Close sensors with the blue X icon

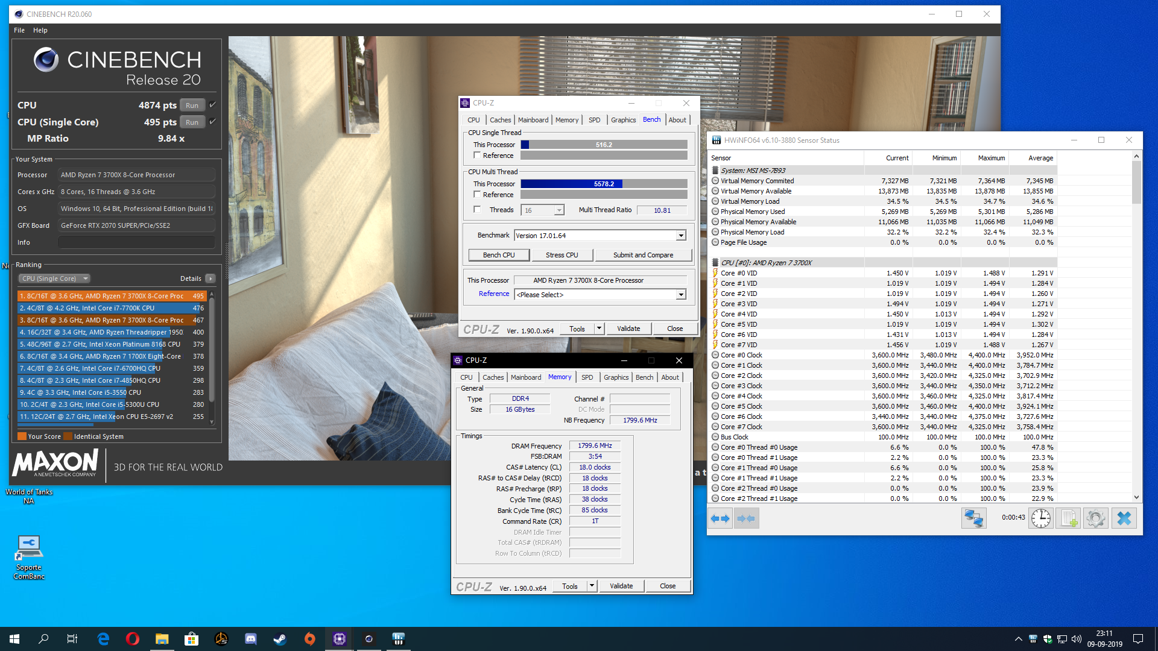tap(1124, 518)
